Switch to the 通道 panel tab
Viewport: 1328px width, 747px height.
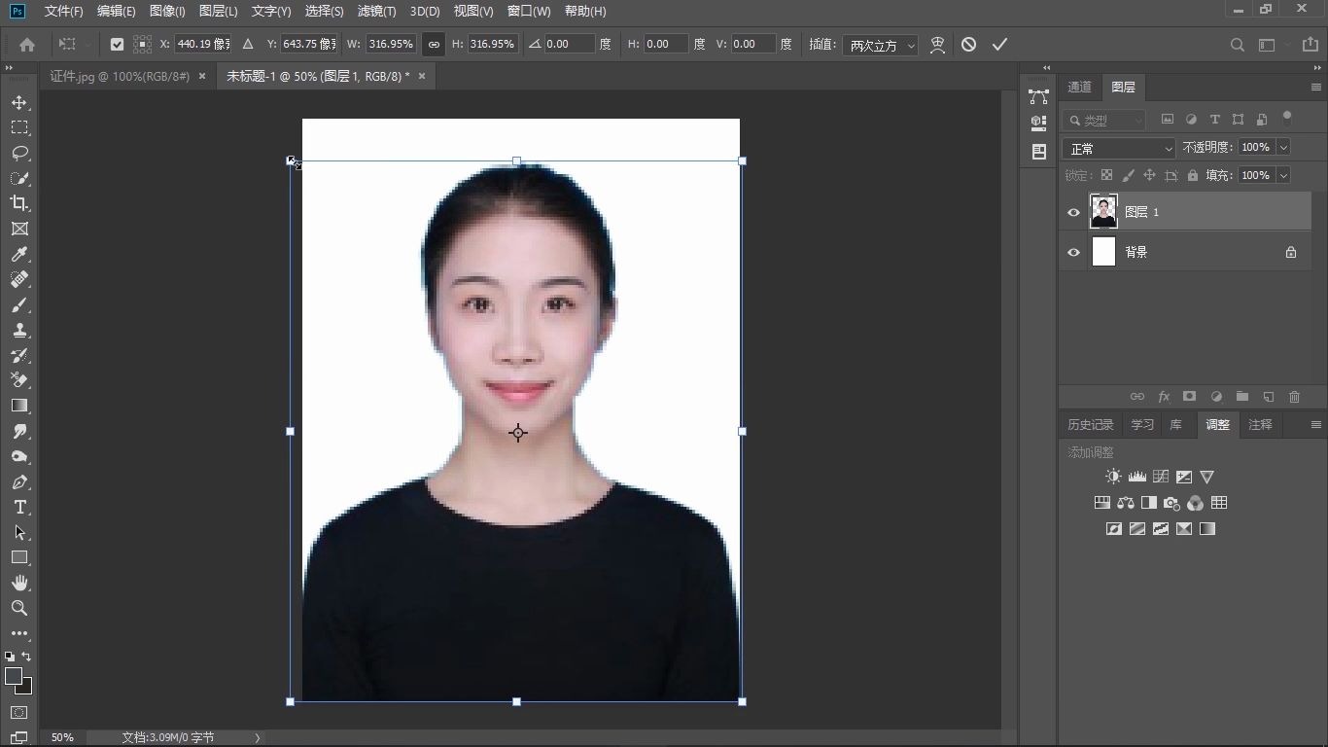coord(1079,87)
